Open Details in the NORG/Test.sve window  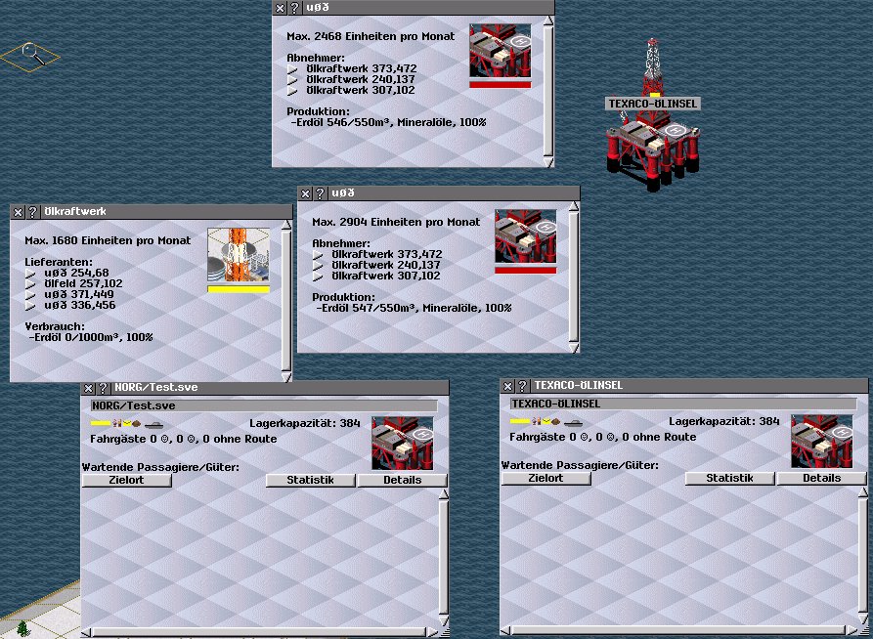402,480
